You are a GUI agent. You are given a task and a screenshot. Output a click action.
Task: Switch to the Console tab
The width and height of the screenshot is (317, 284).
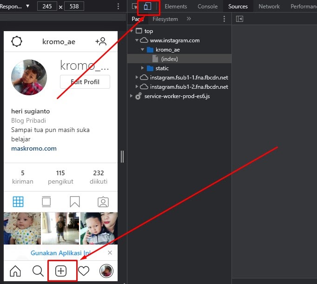coord(208,7)
